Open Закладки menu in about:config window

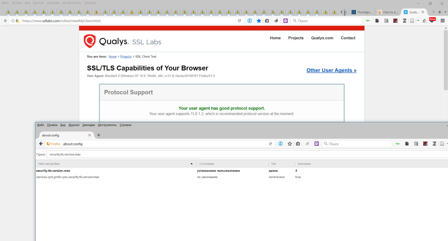(x=89, y=125)
